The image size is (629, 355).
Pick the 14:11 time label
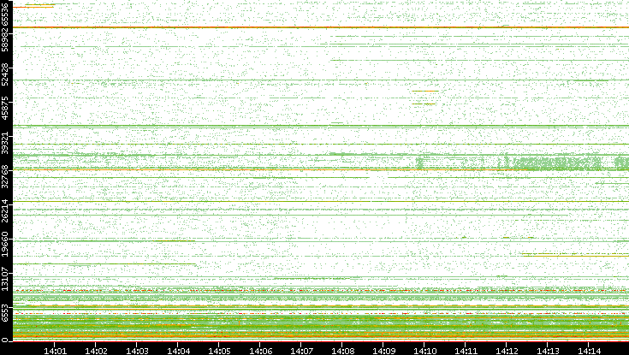tap(466, 351)
